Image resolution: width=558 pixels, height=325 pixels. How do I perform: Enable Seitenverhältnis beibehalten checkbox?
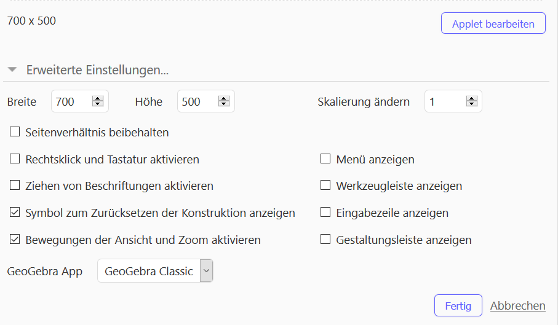(x=15, y=131)
